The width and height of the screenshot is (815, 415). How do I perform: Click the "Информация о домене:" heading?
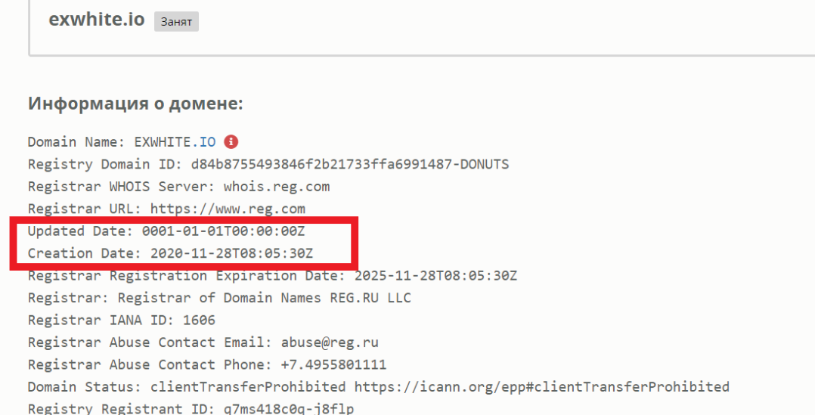click(x=135, y=104)
